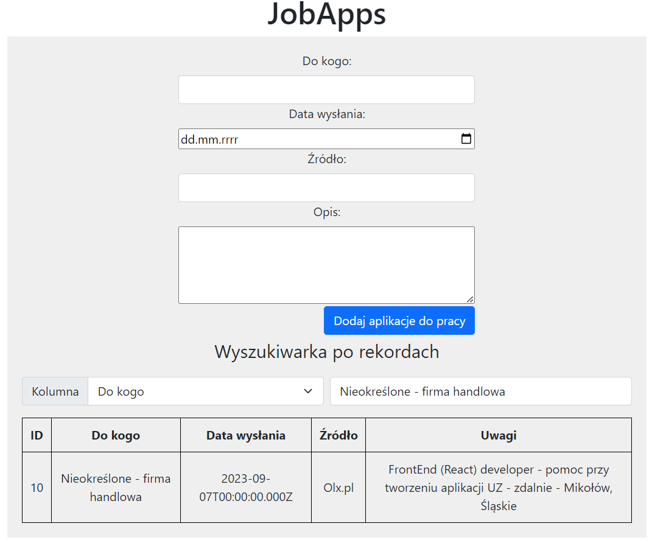Click the dropdown chevron next to Do kogo

pyautogui.click(x=308, y=391)
